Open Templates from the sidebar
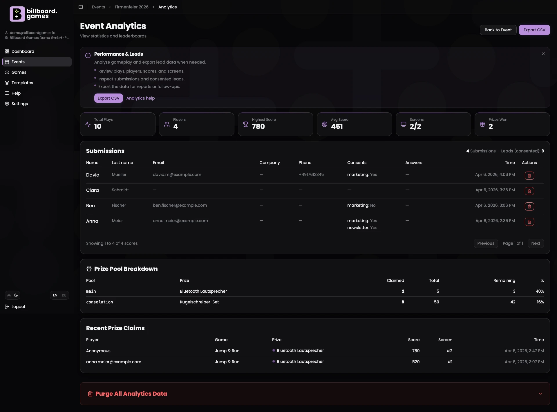The width and height of the screenshot is (557, 412). (x=22, y=82)
